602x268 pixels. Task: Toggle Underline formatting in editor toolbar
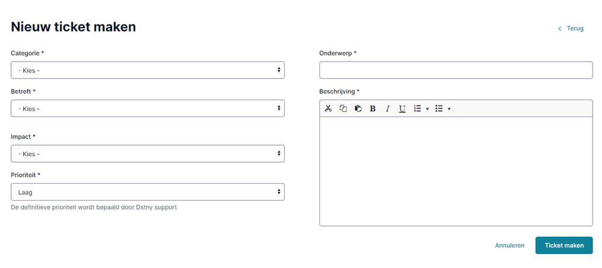(x=402, y=109)
